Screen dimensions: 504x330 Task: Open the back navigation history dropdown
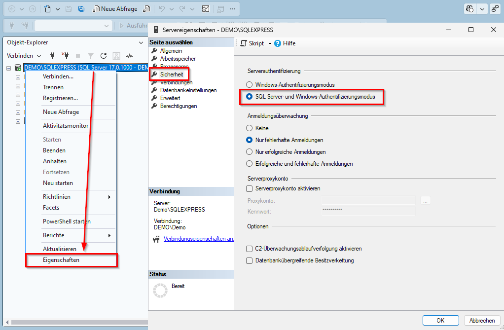tap(22, 9)
